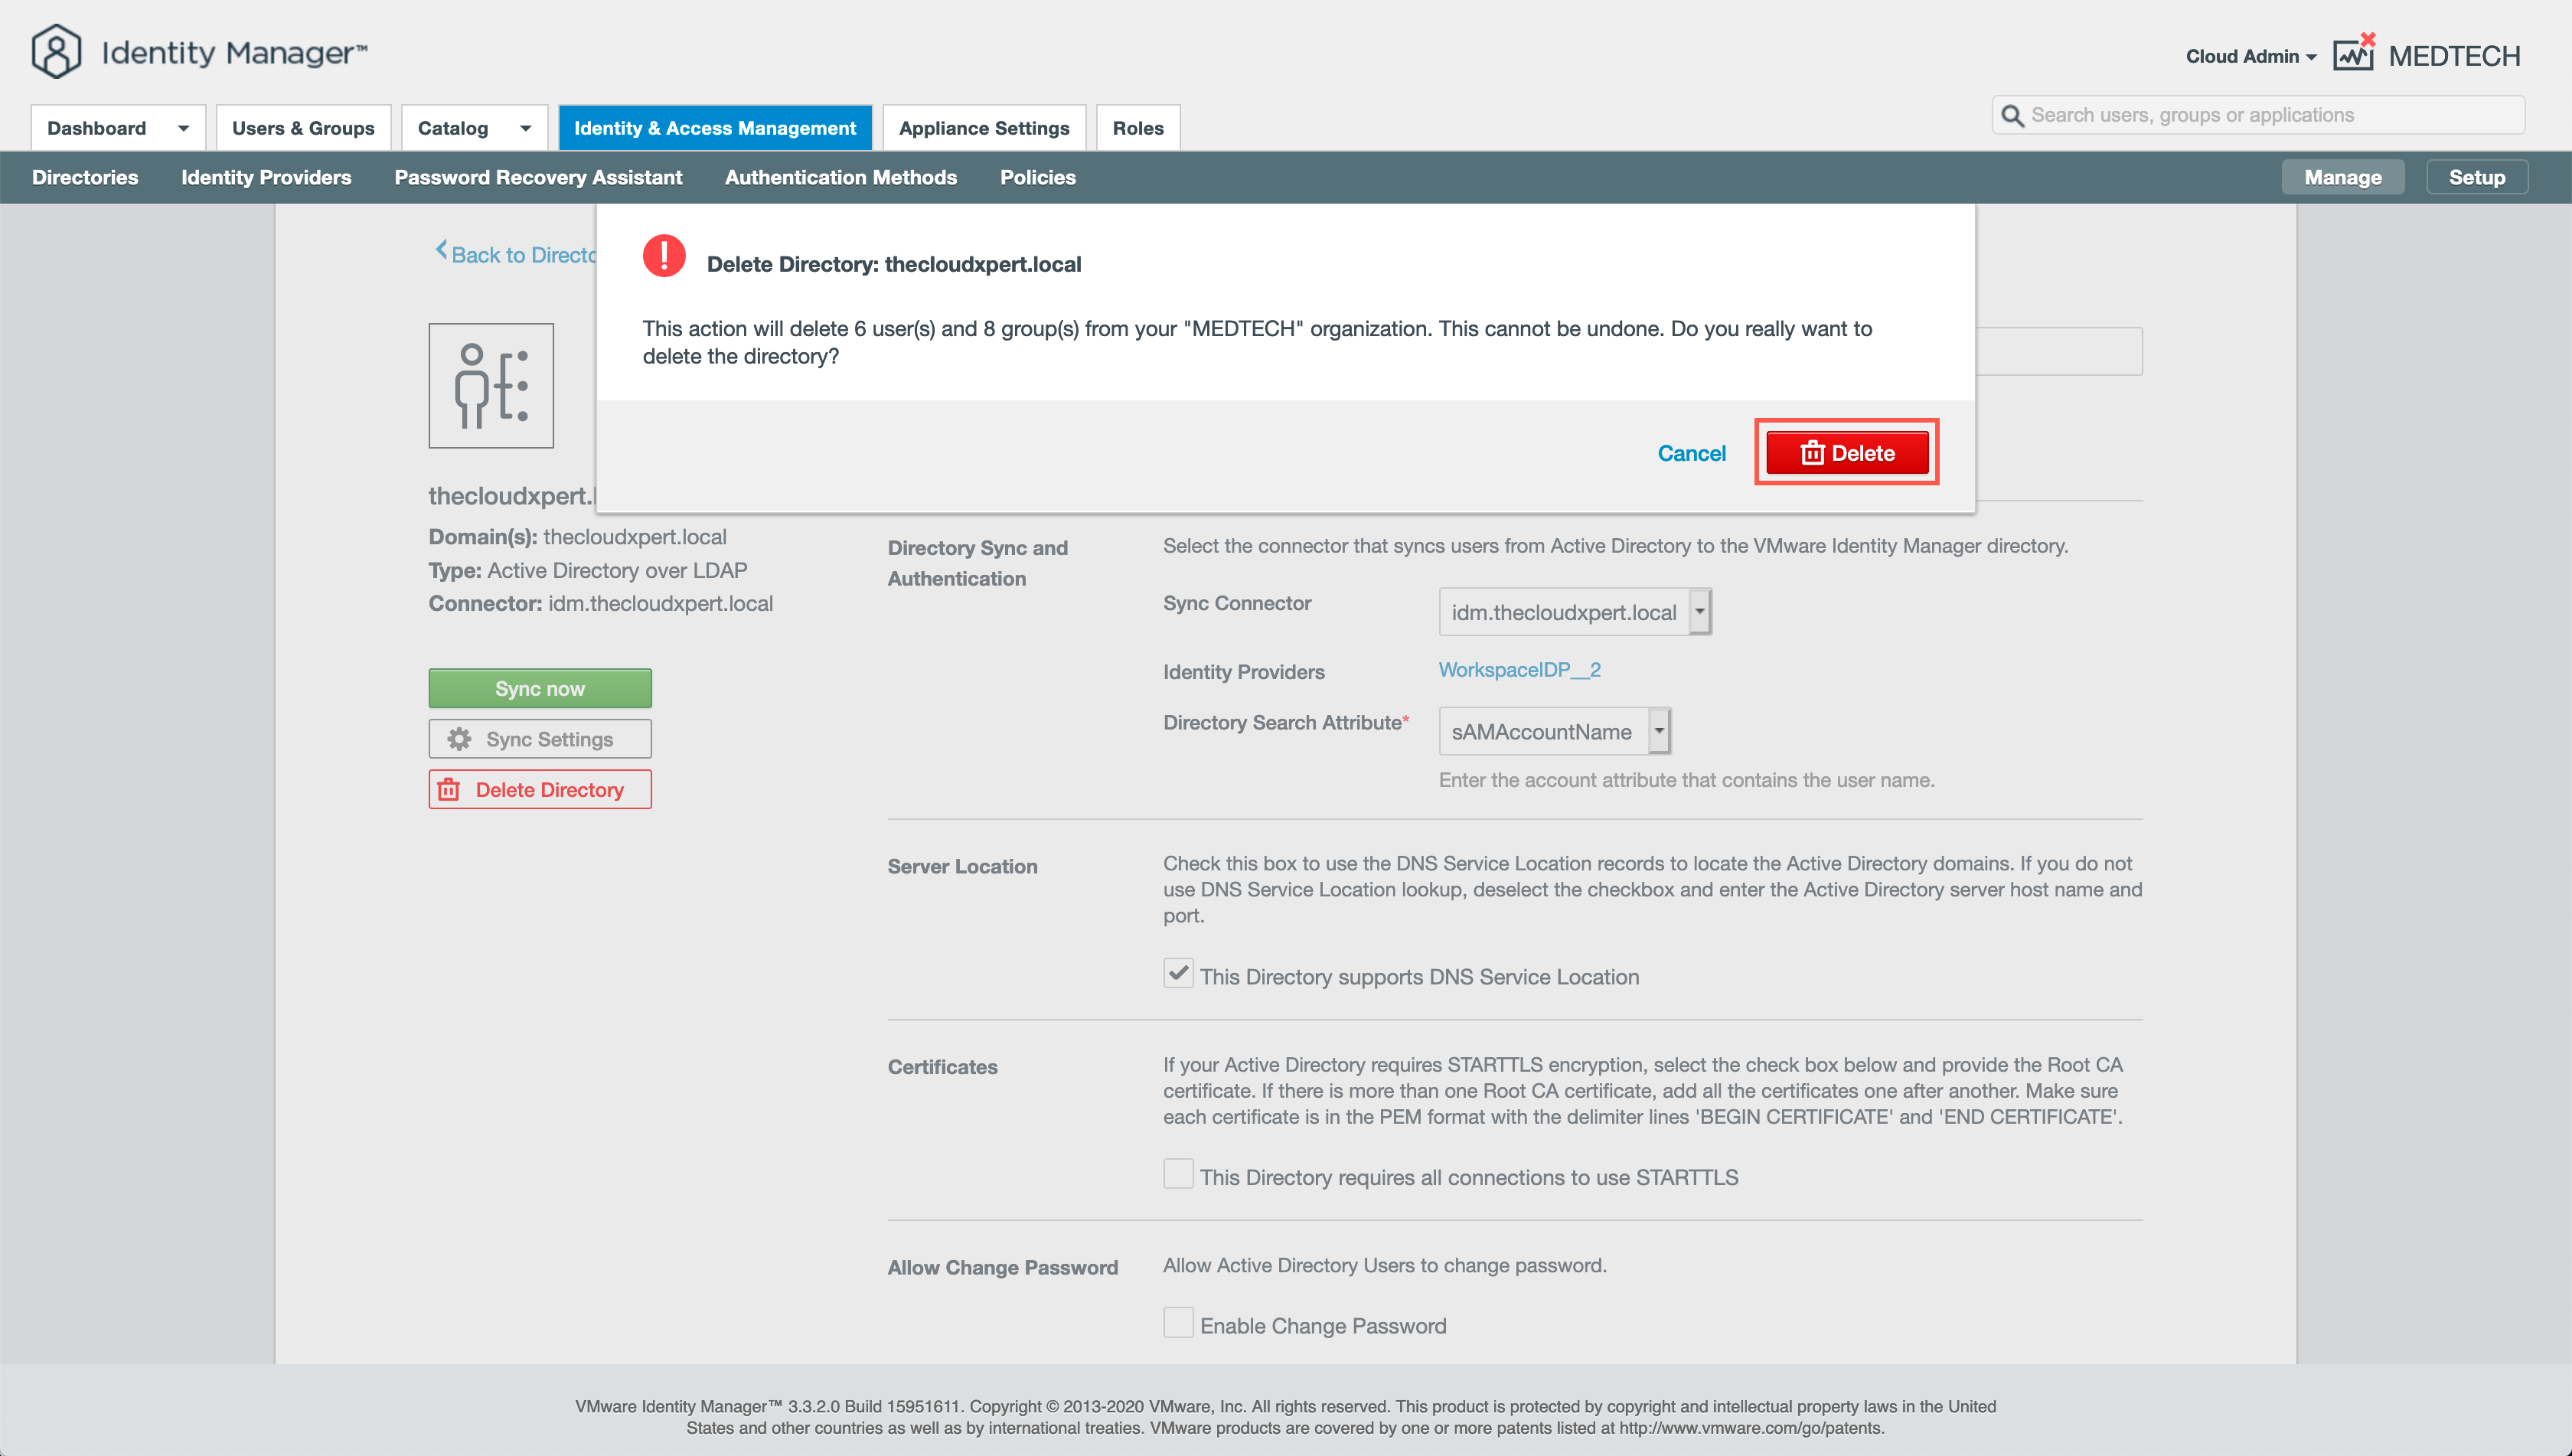This screenshot has width=2572, height=1456.
Task: Click the Sync Settings gear icon
Action: pos(459,739)
